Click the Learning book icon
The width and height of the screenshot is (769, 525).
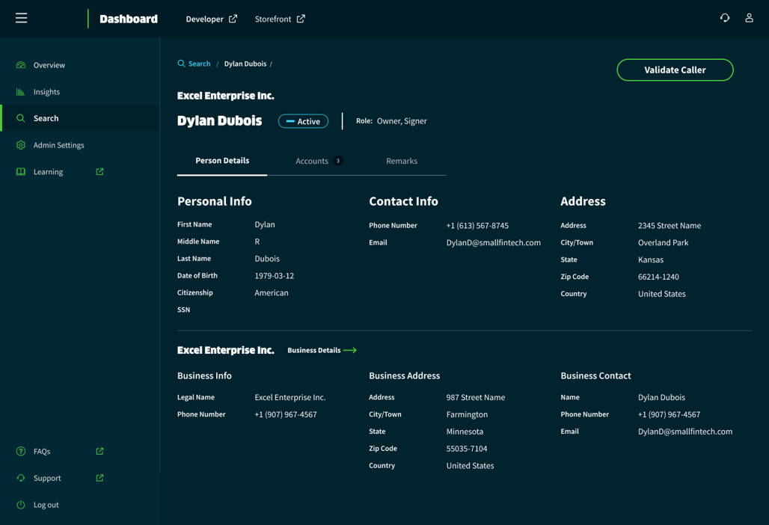[21, 172]
